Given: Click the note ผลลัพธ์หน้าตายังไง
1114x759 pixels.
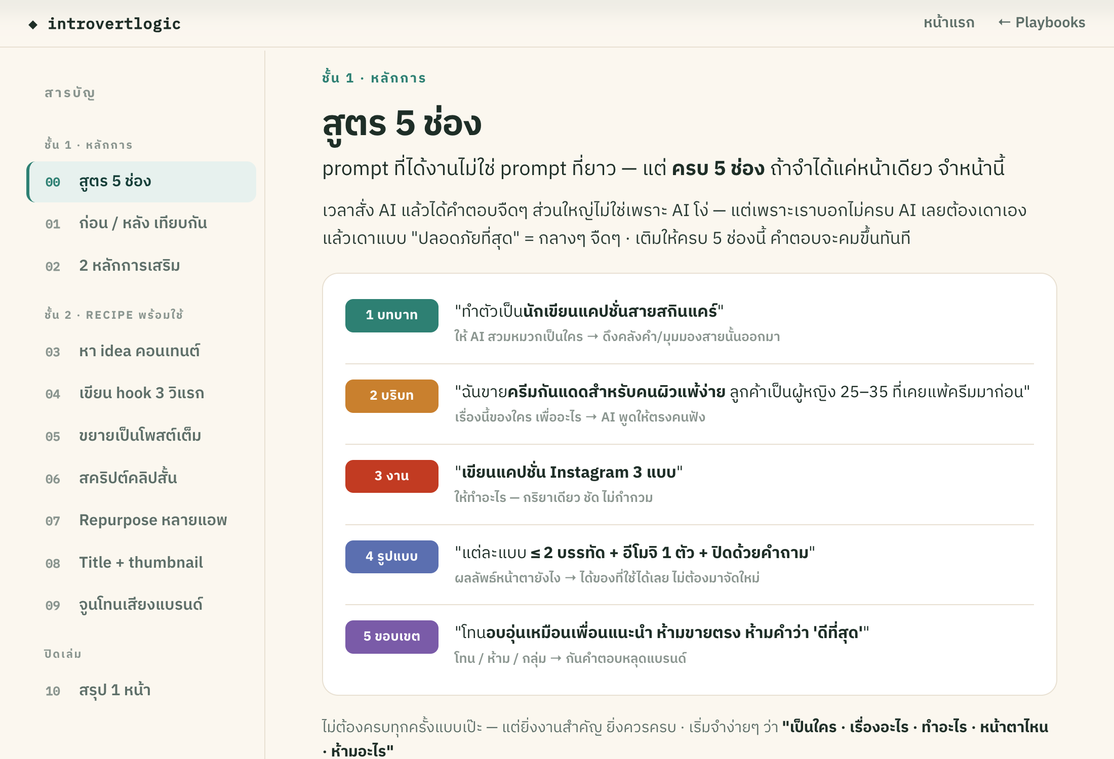Looking at the screenshot, I should [607, 578].
